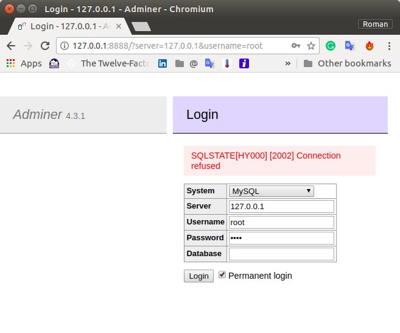
Task: Close the Login - 127.0.0.1 tab
Action: pyautogui.click(x=119, y=26)
